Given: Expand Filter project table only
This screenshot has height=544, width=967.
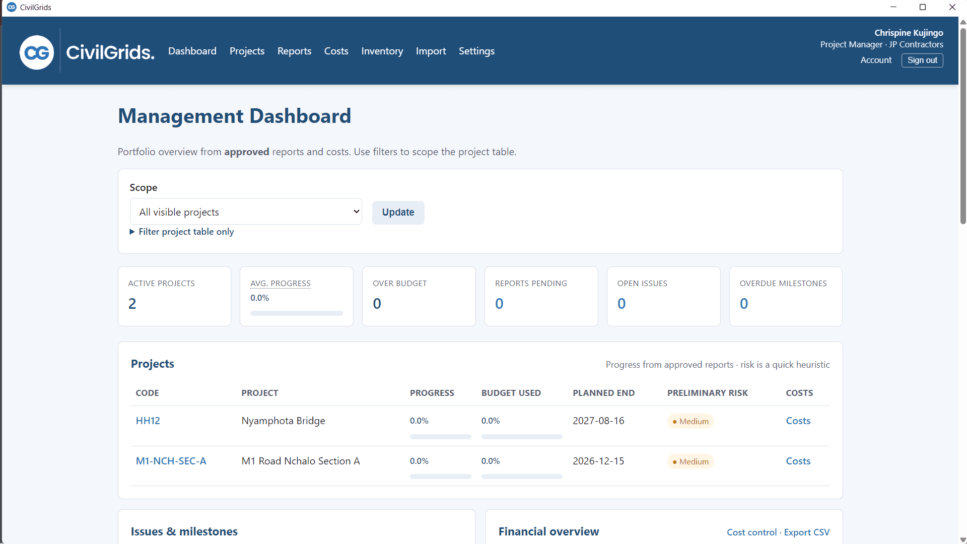Looking at the screenshot, I should click(182, 232).
